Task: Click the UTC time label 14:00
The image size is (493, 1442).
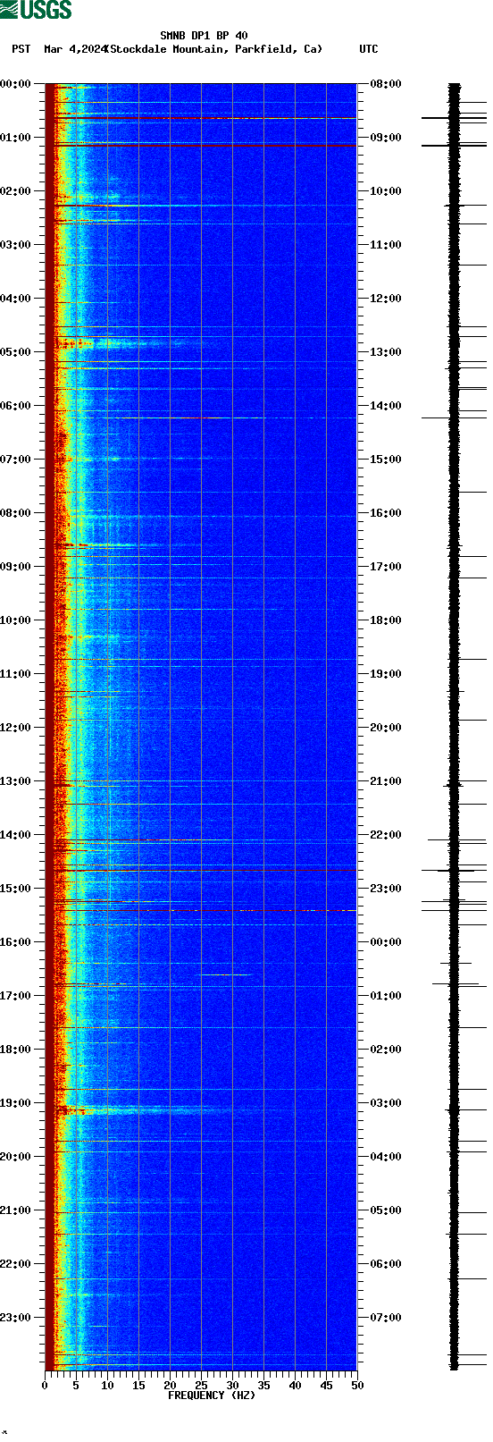Action: click(x=386, y=406)
